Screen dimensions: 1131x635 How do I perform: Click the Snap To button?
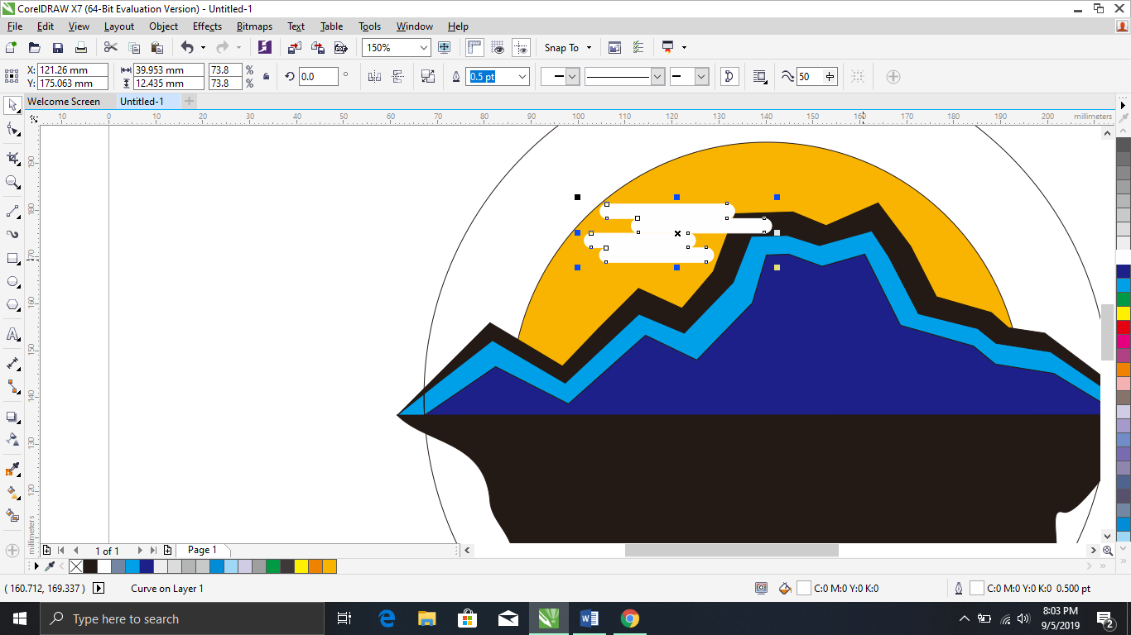click(x=561, y=47)
